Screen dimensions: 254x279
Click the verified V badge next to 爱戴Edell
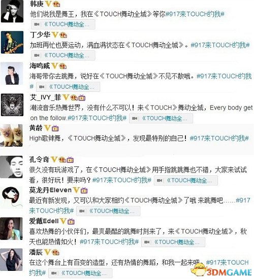coord(63,221)
